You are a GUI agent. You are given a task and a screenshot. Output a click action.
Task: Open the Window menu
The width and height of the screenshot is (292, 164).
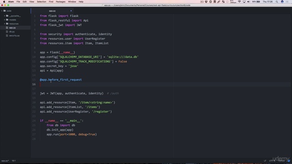72,2
